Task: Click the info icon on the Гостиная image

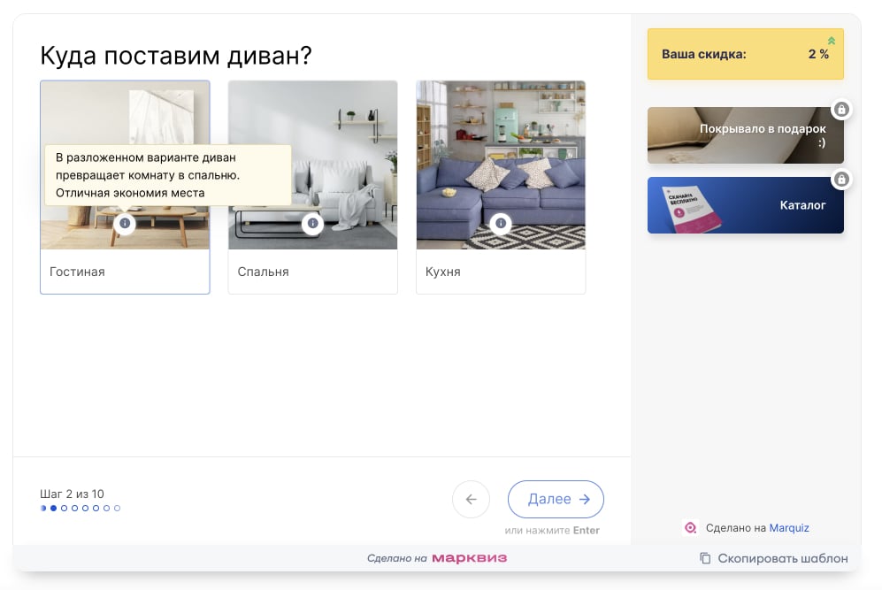Action: click(x=125, y=223)
